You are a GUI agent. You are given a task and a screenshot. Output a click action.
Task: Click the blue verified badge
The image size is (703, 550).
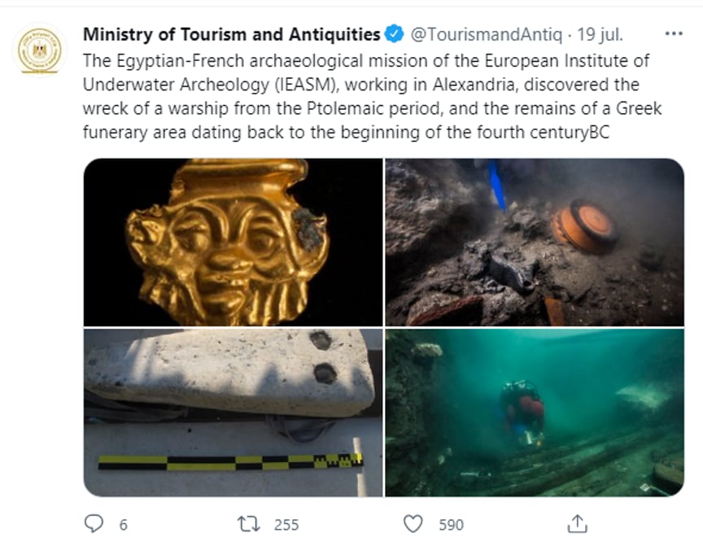[395, 34]
